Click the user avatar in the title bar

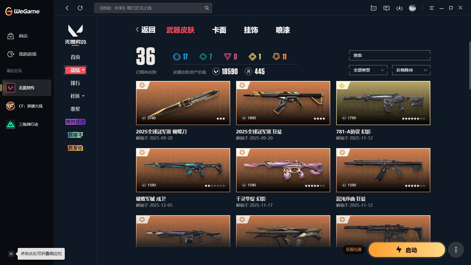[x=412, y=8]
